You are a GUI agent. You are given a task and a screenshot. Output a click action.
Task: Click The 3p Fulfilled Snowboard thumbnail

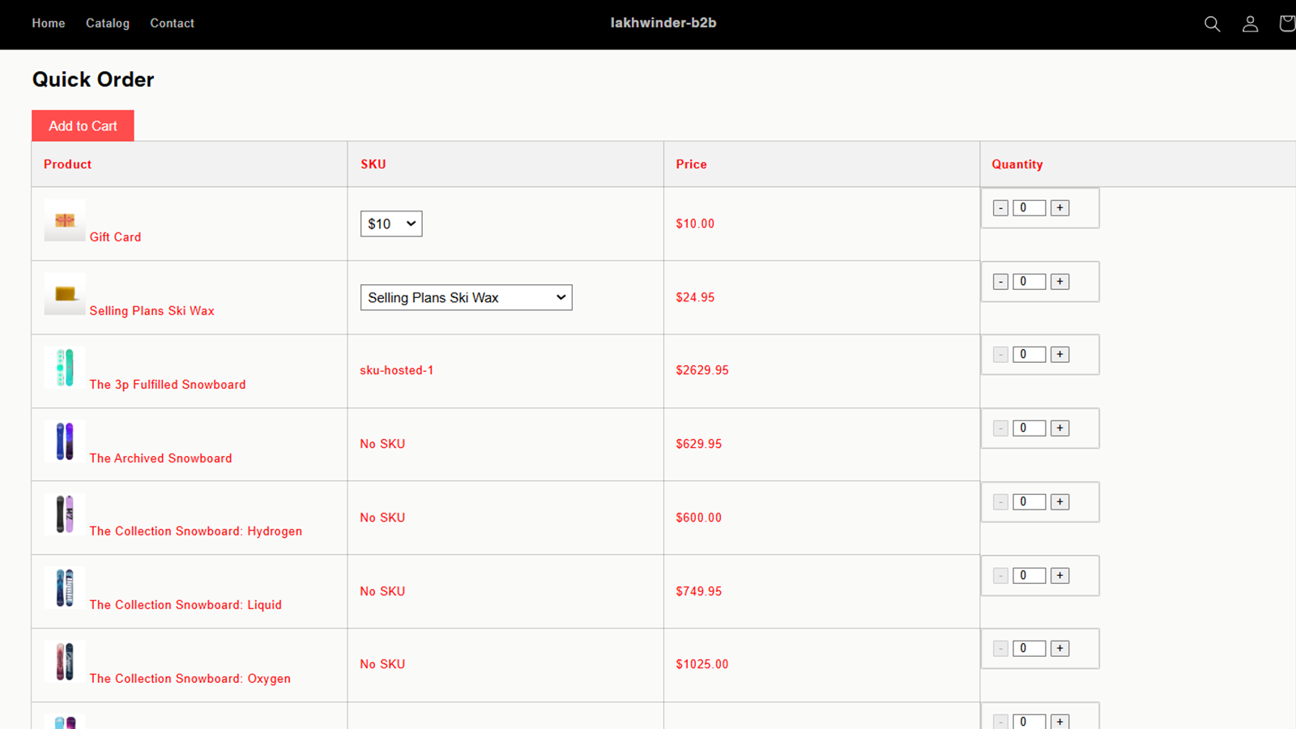[64, 368]
